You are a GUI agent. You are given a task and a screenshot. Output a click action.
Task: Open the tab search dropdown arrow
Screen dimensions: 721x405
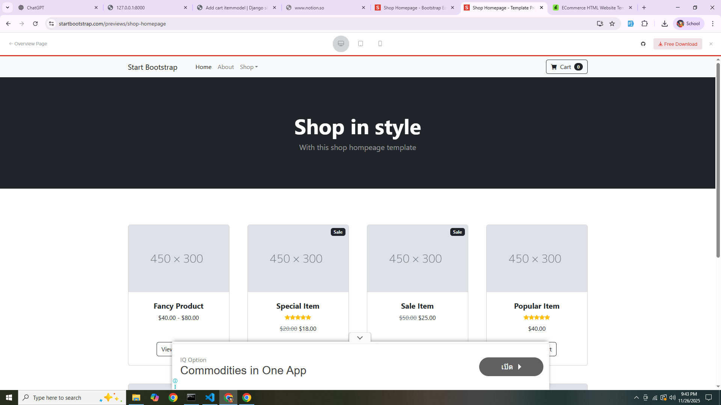[7, 7]
